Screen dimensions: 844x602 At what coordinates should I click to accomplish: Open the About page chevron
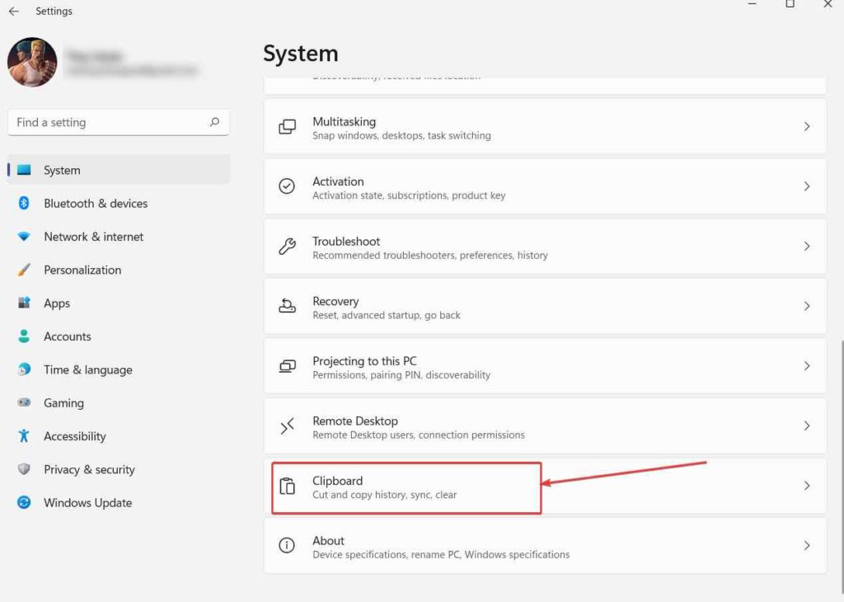806,545
